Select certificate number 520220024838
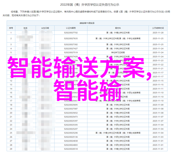 pos(71,141)
